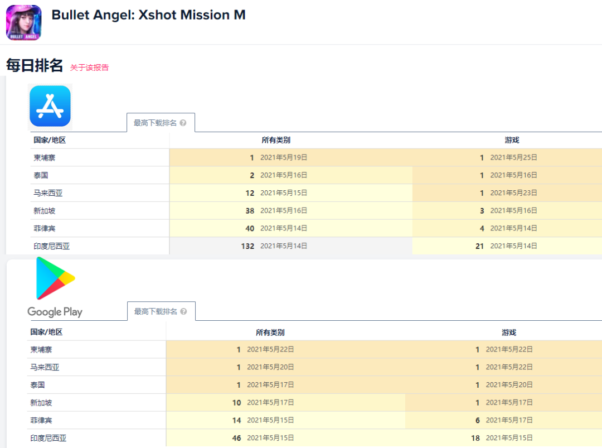Open the 关于该报告 link
The image size is (602, 448).
click(89, 68)
